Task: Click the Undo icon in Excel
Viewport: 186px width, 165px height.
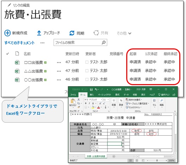Action: [x=96, y=89]
